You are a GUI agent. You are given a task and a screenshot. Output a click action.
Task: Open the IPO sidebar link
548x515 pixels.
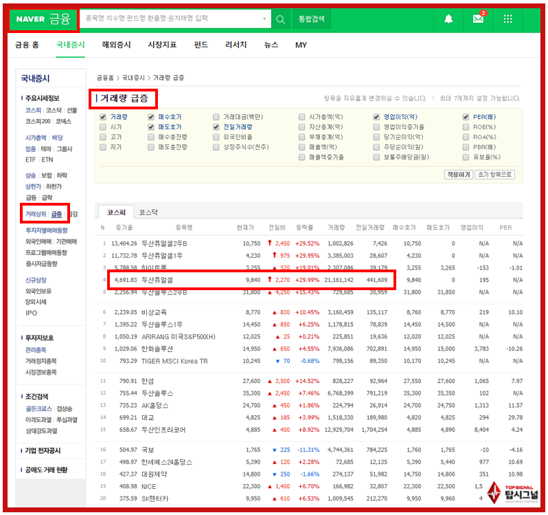pyautogui.click(x=31, y=313)
